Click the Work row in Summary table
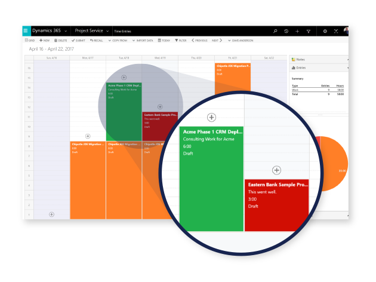 318,90
